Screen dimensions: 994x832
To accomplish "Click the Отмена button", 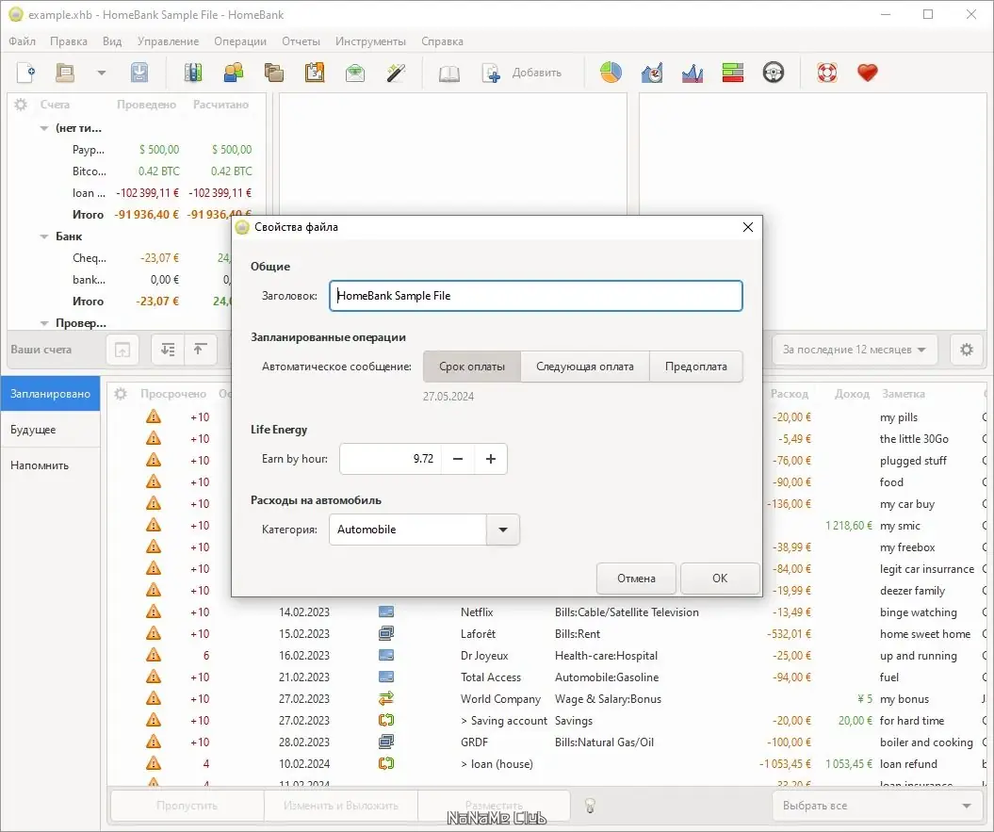I will [x=637, y=579].
